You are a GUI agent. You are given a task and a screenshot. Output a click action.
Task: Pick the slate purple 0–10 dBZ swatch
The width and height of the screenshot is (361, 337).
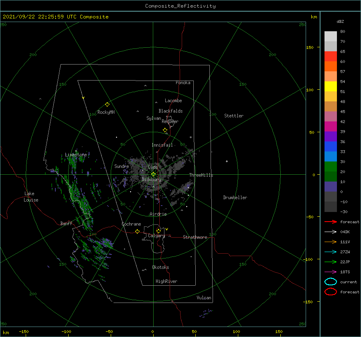(x=331, y=187)
